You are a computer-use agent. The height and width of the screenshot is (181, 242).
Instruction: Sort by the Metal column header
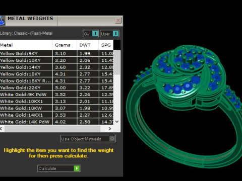click(x=26, y=45)
